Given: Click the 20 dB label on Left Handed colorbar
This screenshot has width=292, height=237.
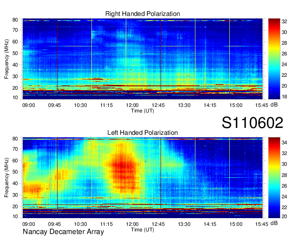Looking at the screenshot, I should 284,216.
